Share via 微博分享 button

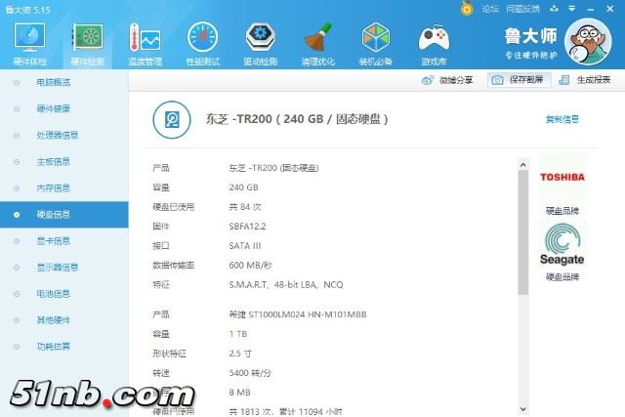[449, 80]
